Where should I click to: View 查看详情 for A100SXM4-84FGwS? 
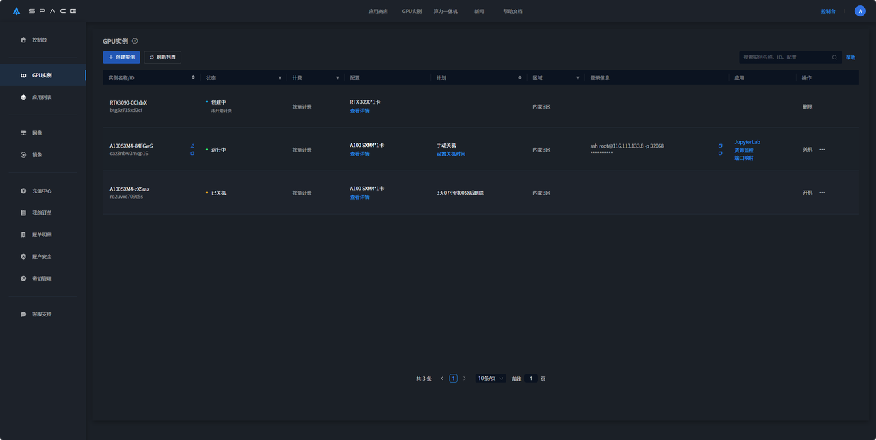359,154
